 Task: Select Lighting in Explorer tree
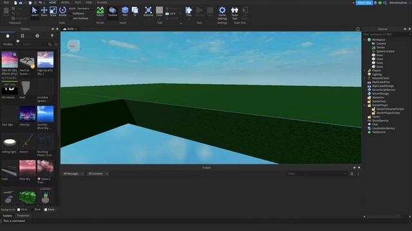pos(377,74)
